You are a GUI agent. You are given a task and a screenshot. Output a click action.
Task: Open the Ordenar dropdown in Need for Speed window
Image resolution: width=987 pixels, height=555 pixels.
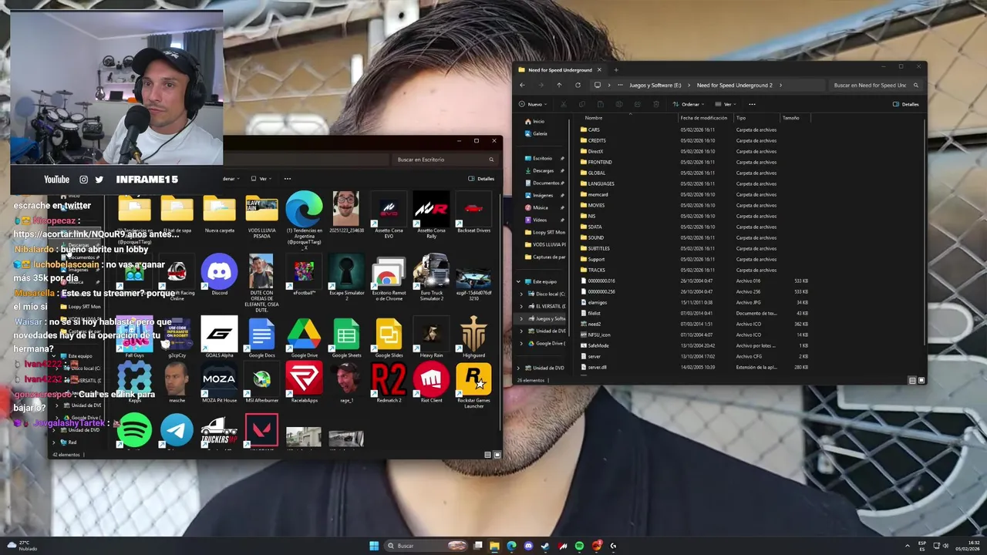tap(688, 104)
